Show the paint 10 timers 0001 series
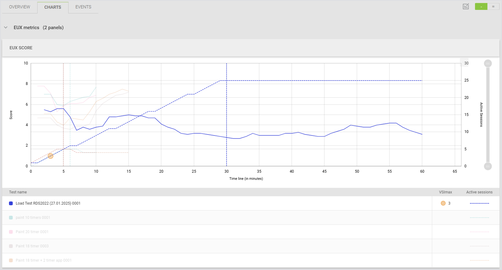 (x=33, y=218)
